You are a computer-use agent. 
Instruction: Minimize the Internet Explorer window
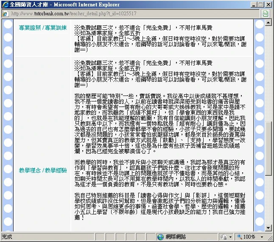[x=252, y=4]
